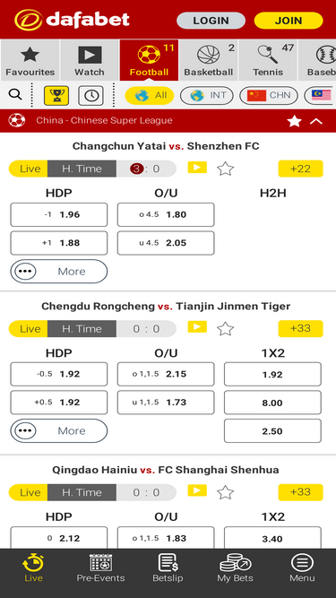Screen dimensions: 336x598
Task: Expand the +22 markets for Changchun Yatai match
Action: tap(300, 169)
